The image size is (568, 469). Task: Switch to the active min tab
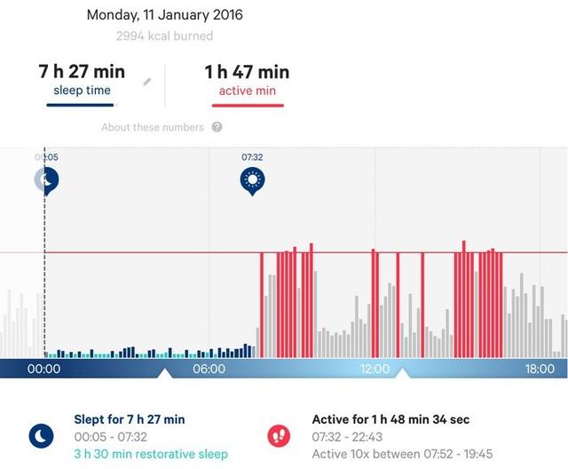[248, 91]
